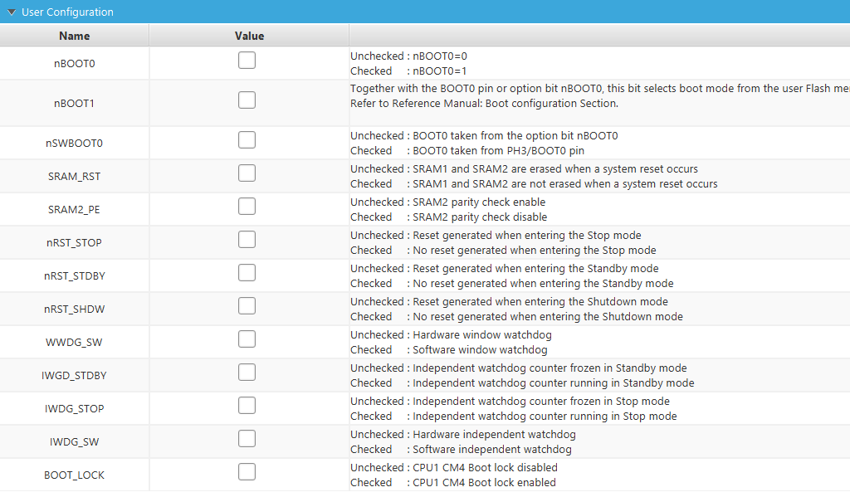Toggle the IWDG_STOP checkbox
The height and width of the screenshot is (497, 850).
(247, 406)
